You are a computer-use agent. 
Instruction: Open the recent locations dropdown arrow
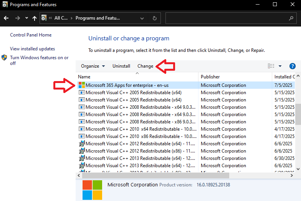(x=26, y=18)
